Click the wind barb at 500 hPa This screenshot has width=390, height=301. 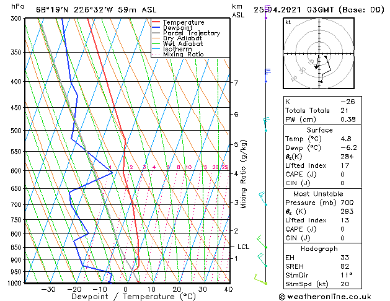(x=266, y=124)
